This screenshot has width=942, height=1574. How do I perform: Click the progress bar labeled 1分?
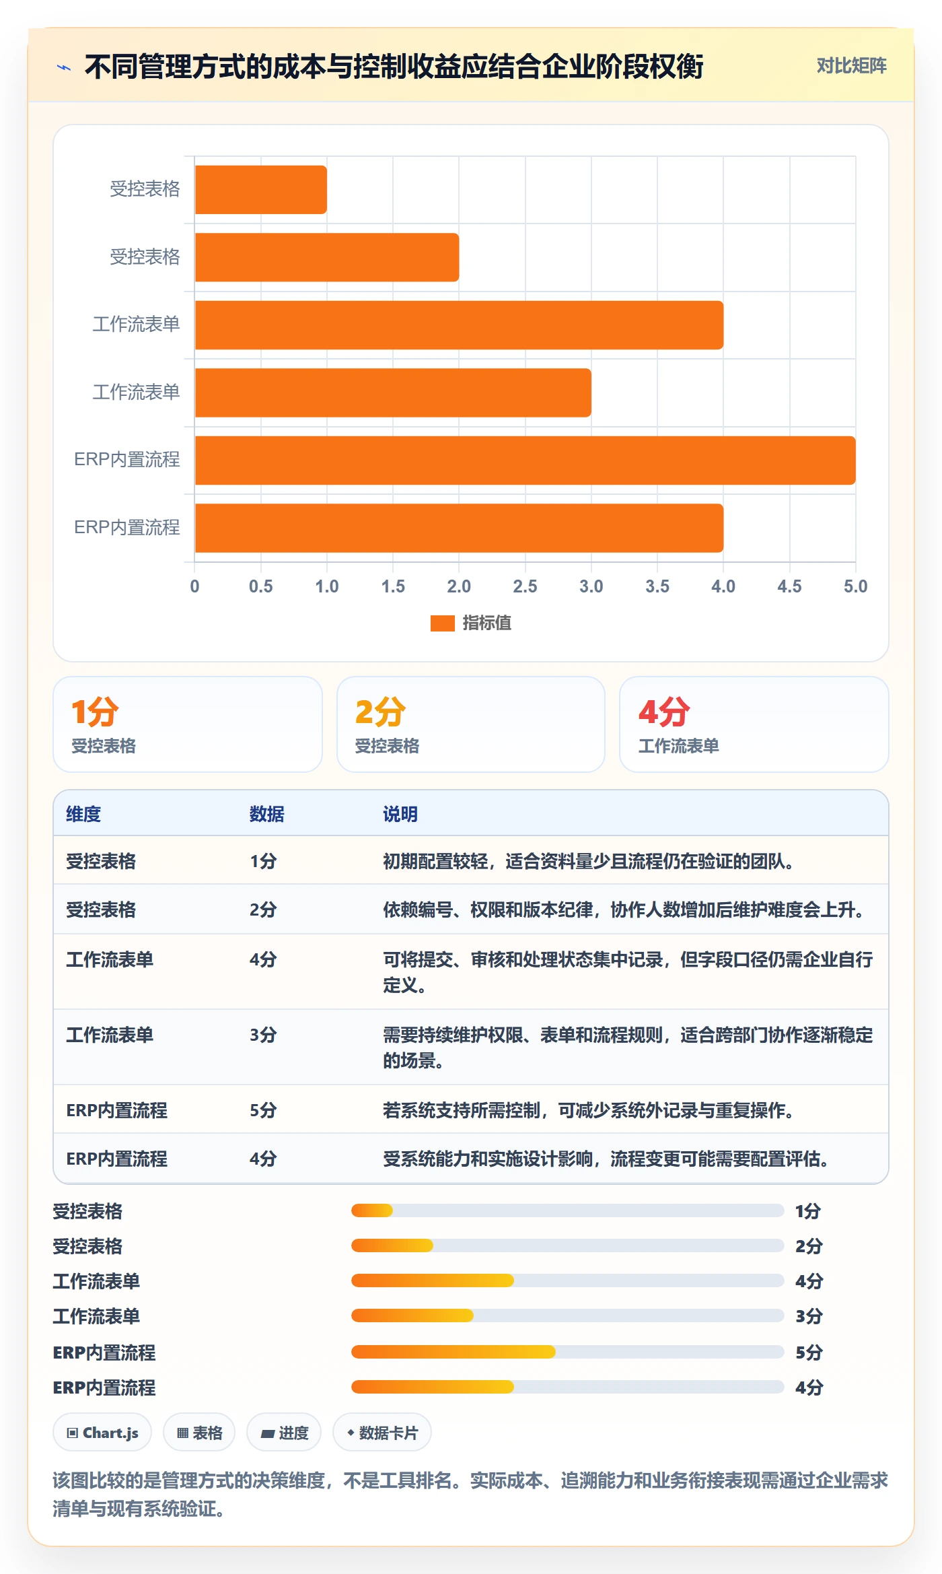coord(567,1210)
